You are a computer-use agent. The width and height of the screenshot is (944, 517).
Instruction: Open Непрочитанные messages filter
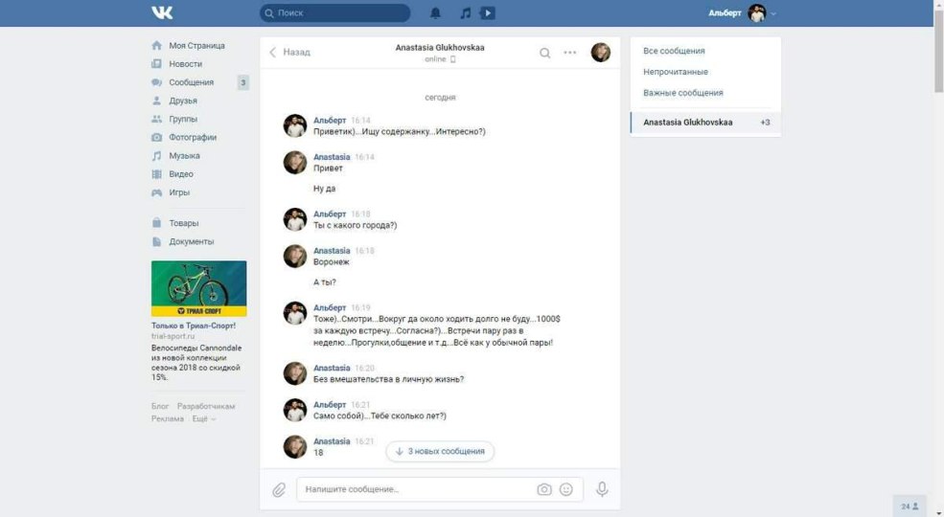click(x=676, y=72)
